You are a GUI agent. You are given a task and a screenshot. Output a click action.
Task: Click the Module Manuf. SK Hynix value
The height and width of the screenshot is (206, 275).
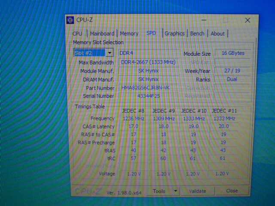coord(148,71)
